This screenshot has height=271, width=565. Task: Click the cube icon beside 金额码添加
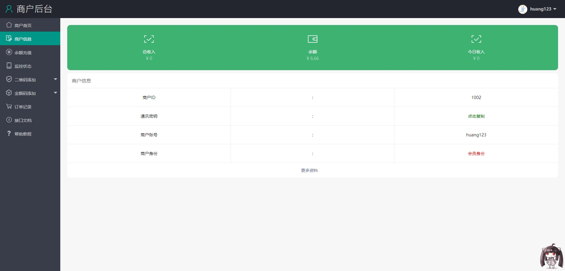(9, 93)
